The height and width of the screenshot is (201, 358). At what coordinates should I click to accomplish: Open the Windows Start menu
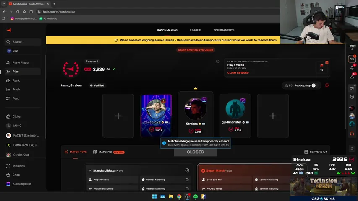click(154, 196)
